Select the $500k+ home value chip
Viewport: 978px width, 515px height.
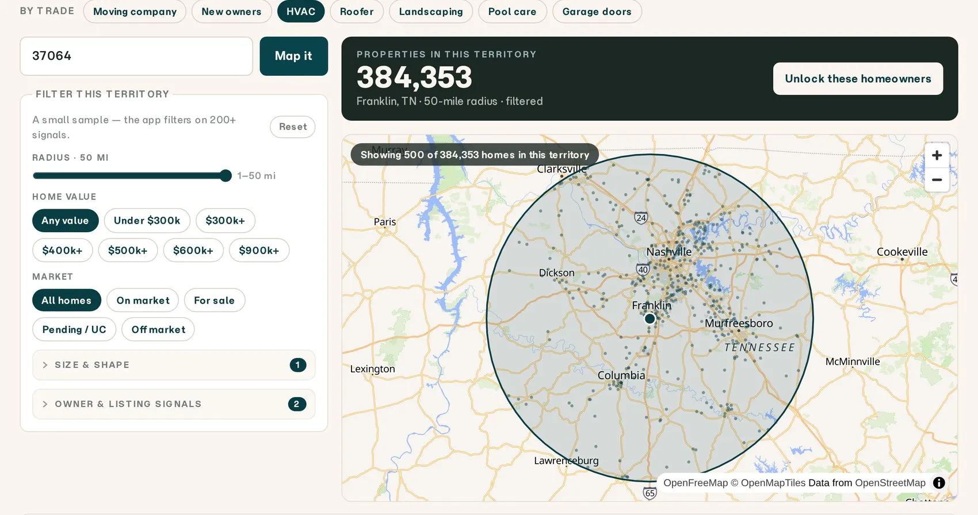(x=128, y=251)
